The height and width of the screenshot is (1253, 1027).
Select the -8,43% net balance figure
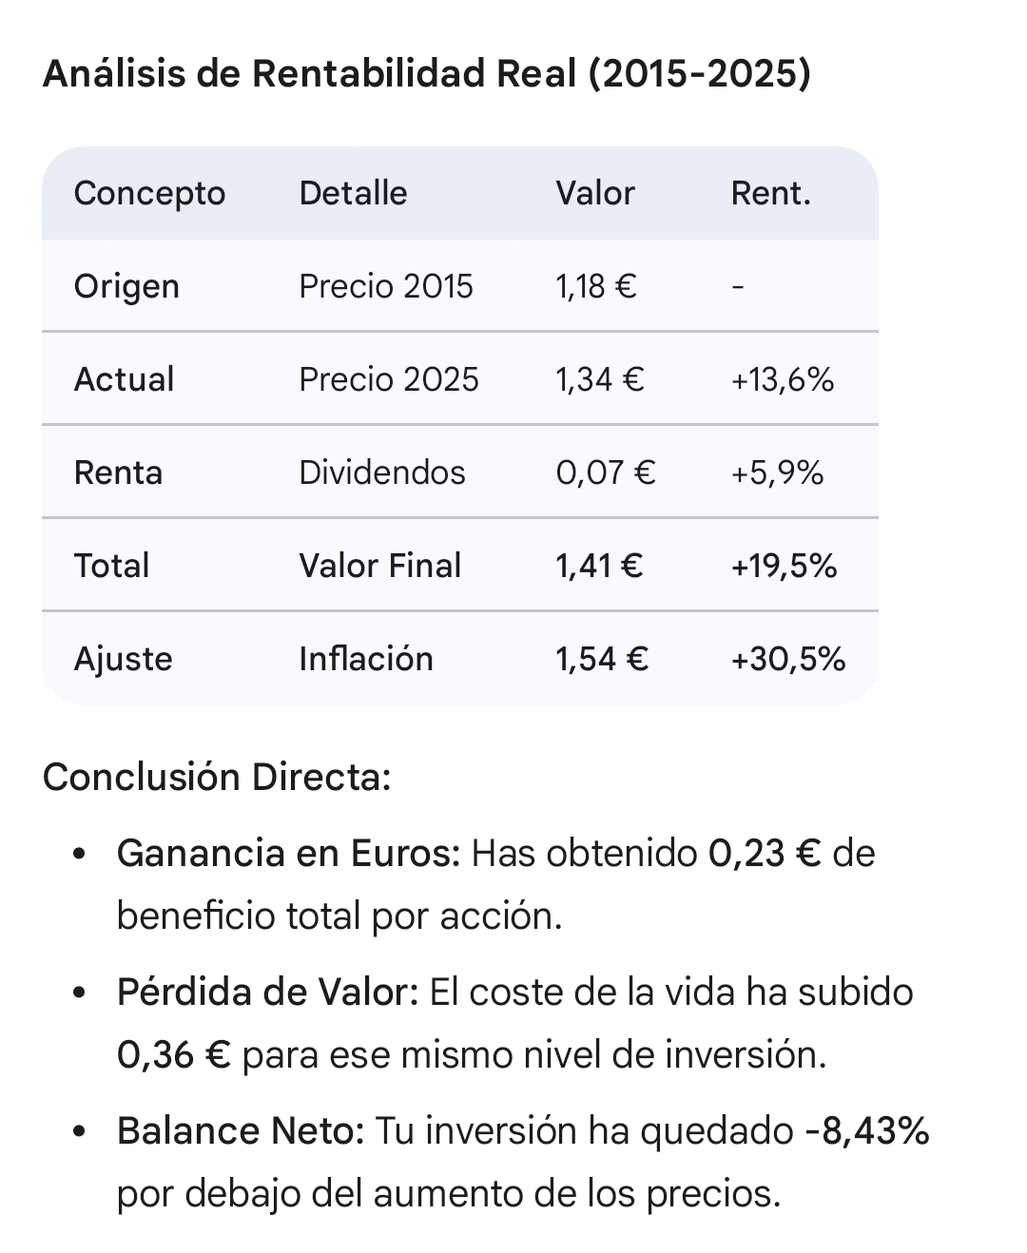click(x=866, y=1131)
